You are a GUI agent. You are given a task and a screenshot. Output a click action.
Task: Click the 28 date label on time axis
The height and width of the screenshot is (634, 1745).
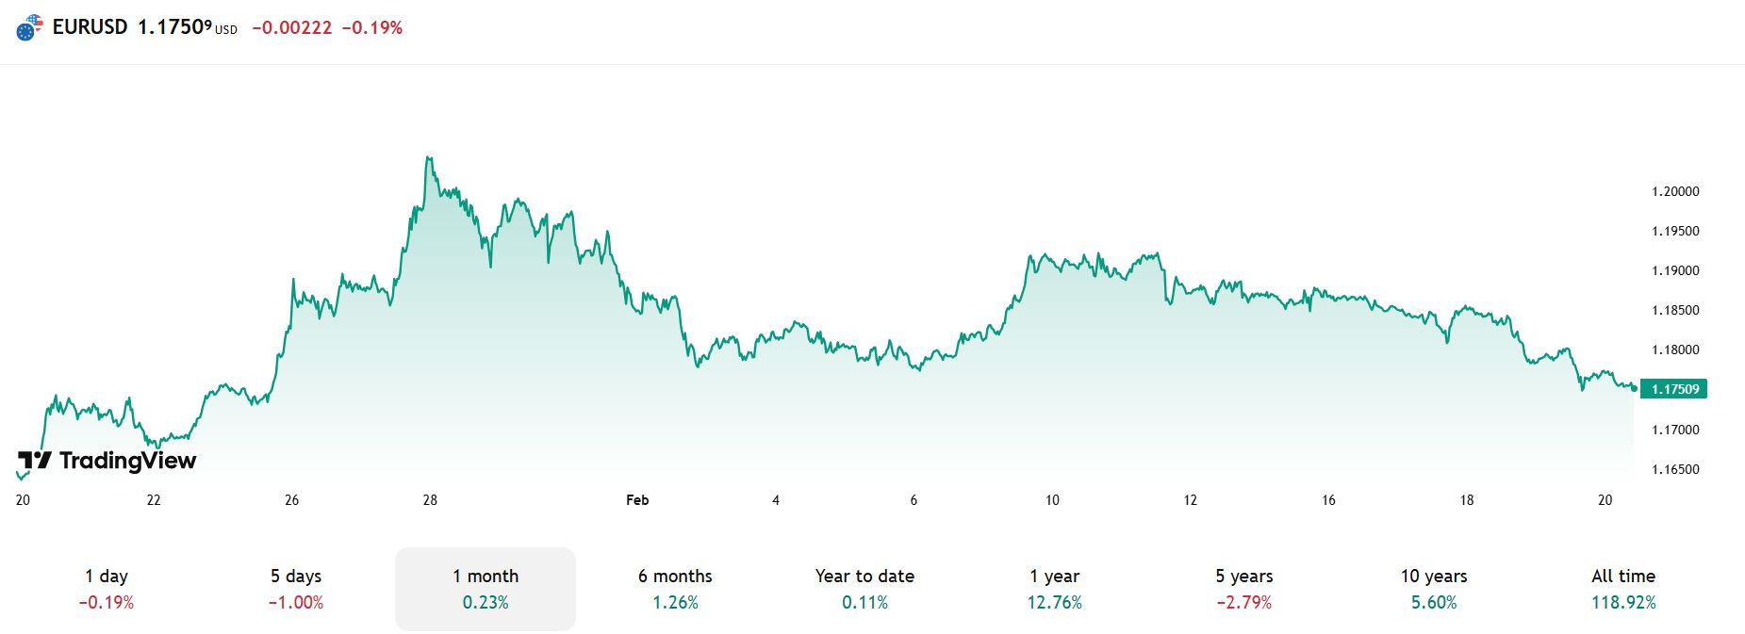coord(430,500)
